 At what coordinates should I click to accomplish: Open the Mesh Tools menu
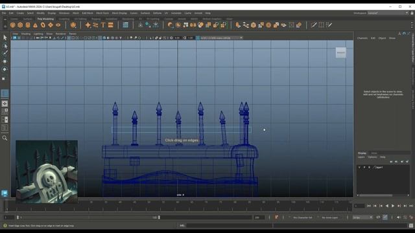(x=102, y=13)
